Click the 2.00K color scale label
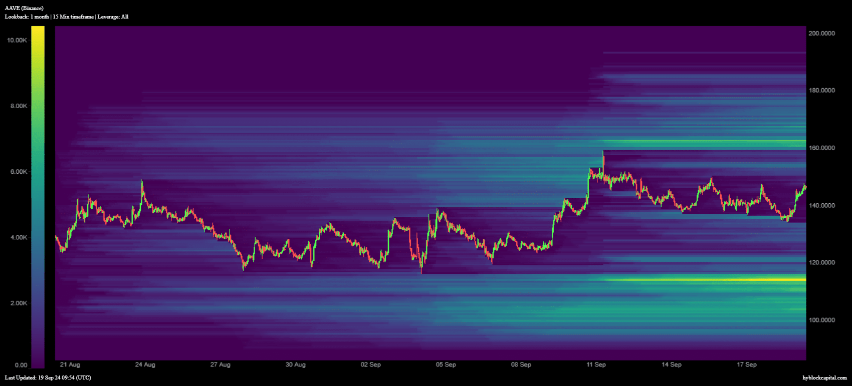Screen dimensions: 852x386 point(19,303)
